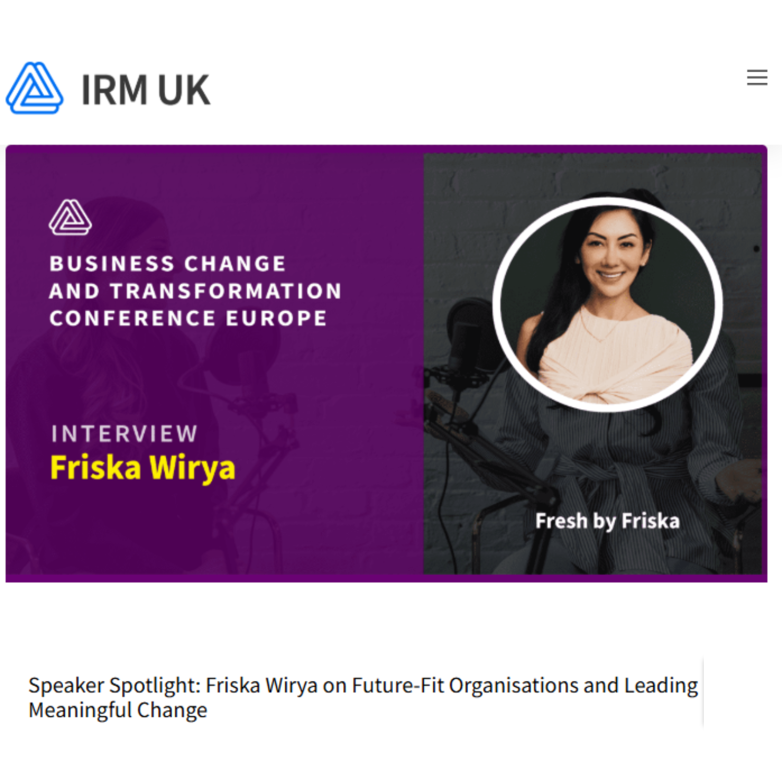Select the yellow Friska Wirya name
Screen dimensions: 782x782
pyautogui.click(x=143, y=468)
